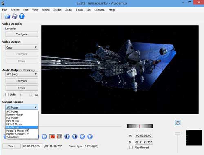Click marker B time 02:41:41.707
Image resolution: width=204 pixels, height=155 pixels.
(144, 142)
